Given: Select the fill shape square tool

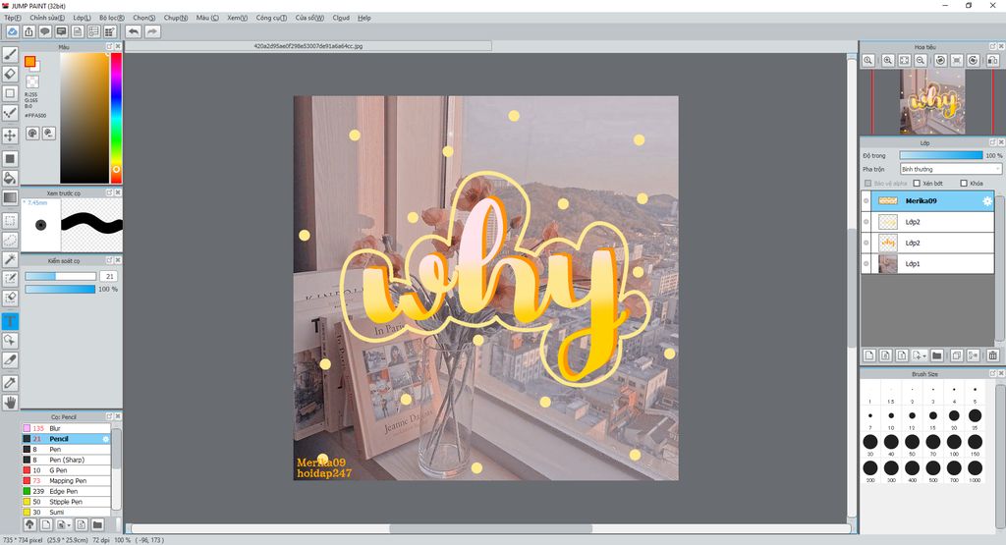Looking at the screenshot, I should (x=10, y=158).
